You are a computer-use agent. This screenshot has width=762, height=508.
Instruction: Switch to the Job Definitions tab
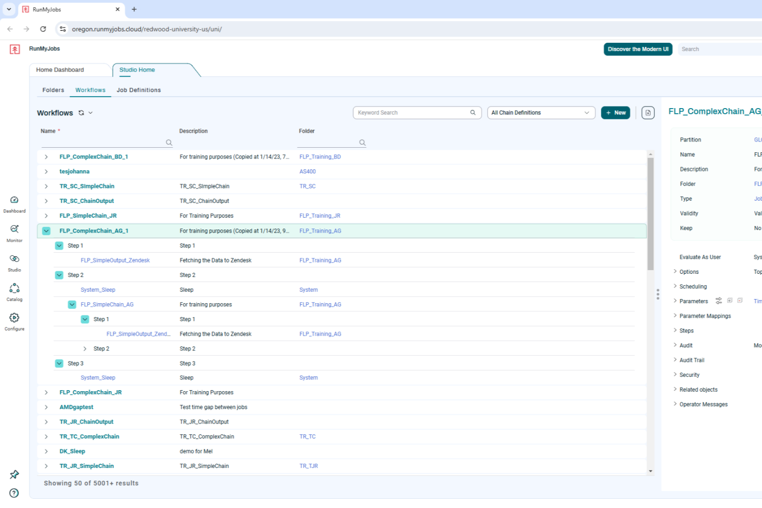138,90
